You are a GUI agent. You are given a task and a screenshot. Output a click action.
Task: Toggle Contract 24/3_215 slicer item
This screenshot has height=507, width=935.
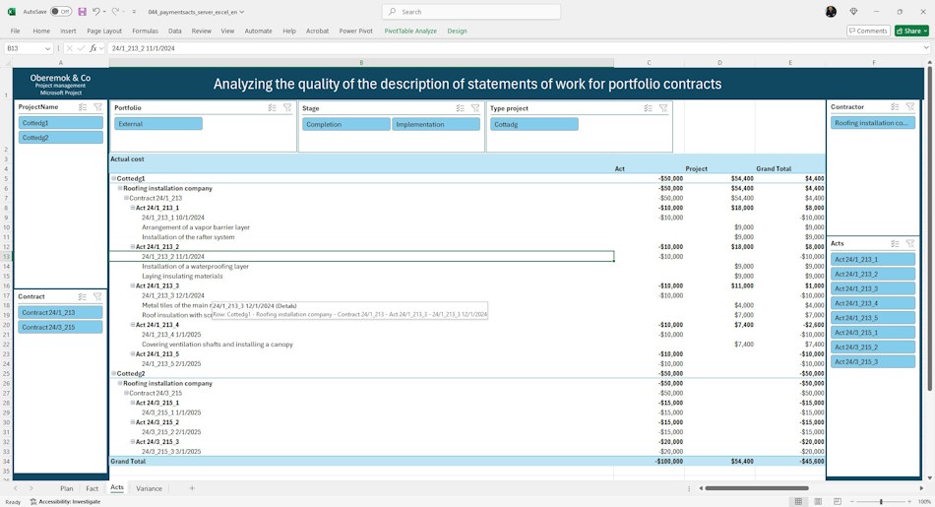click(x=60, y=327)
